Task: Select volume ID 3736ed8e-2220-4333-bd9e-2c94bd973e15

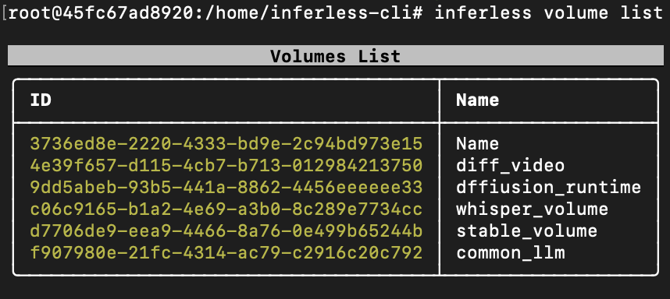Action: tap(226, 143)
